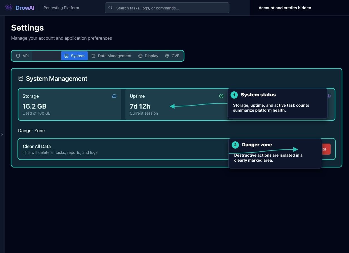Click the hard drive icon in the Storage card
This screenshot has height=253, width=349.
(x=114, y=96)
